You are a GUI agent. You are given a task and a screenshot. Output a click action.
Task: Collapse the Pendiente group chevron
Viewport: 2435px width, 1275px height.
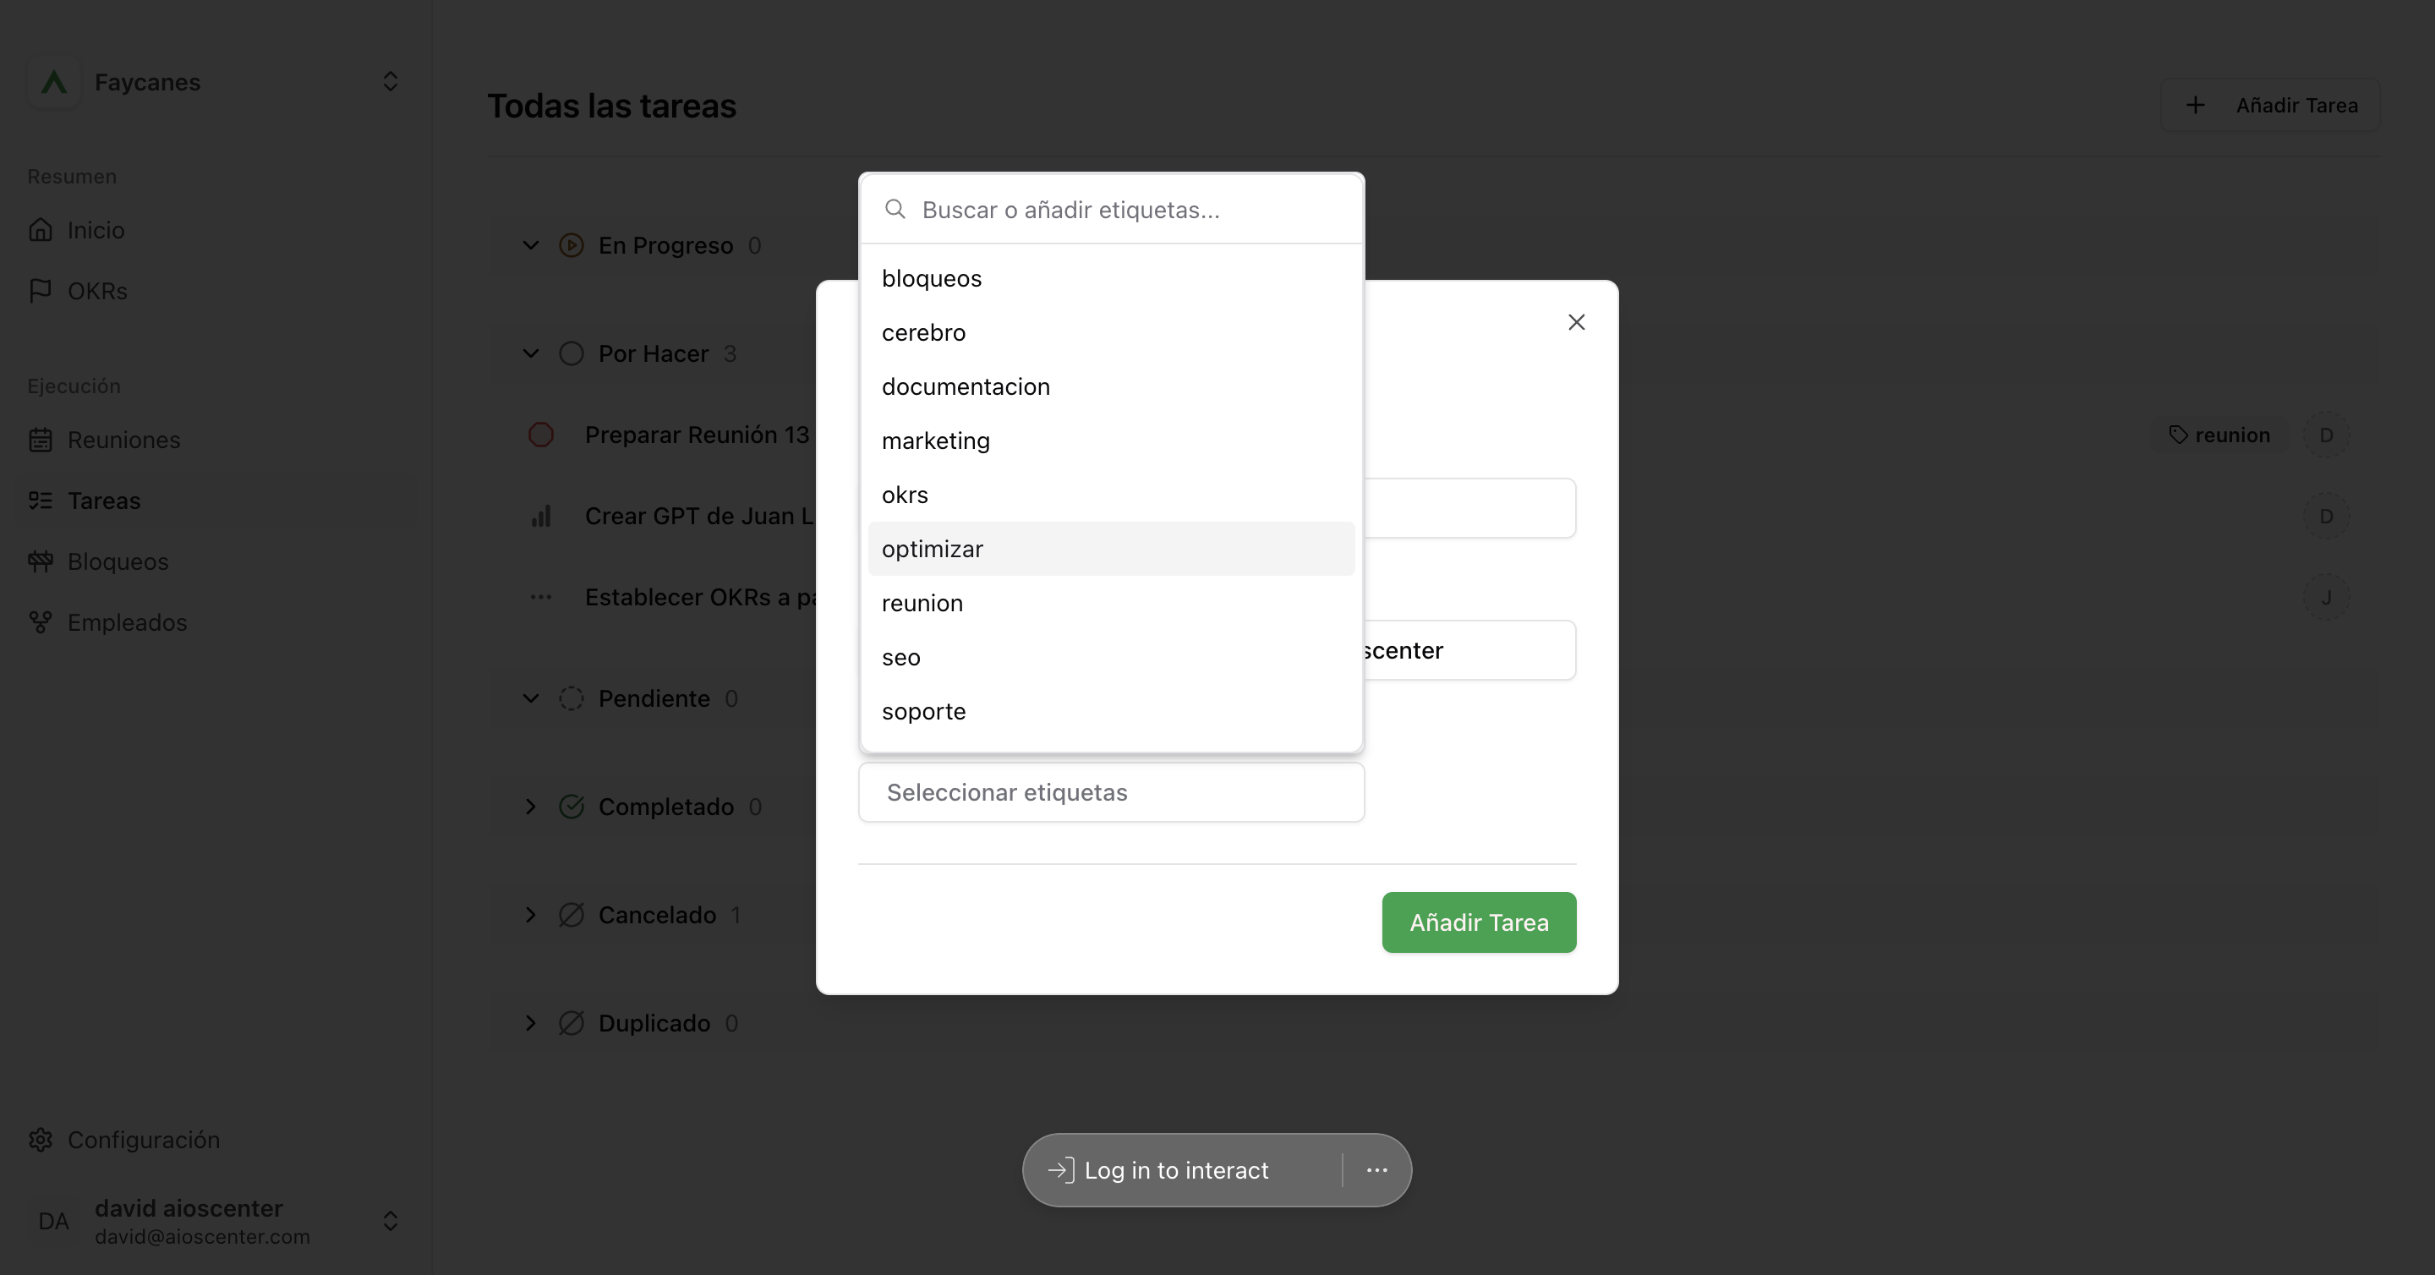pos(531,698)
